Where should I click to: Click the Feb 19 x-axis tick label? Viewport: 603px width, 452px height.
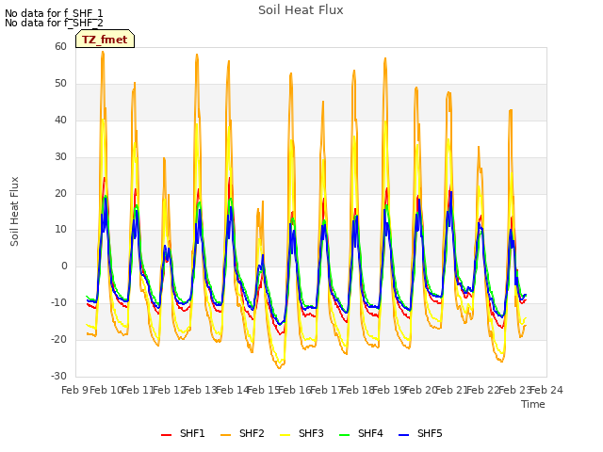click(x=389, y=390)
